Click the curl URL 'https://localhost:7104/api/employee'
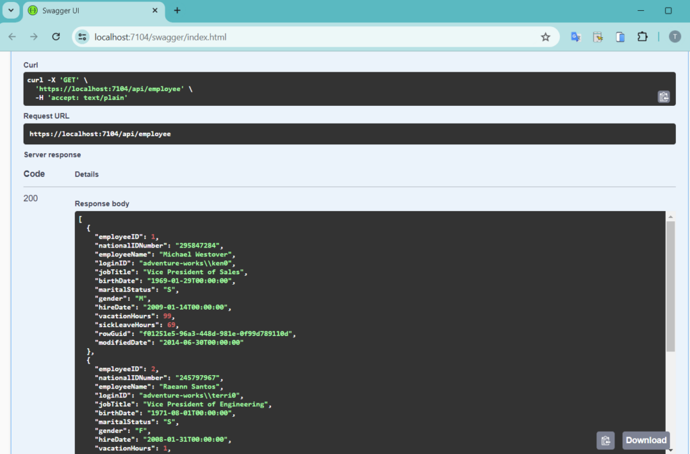The width and height of the screenshot is (690, 454). click(x=110, y=89)
